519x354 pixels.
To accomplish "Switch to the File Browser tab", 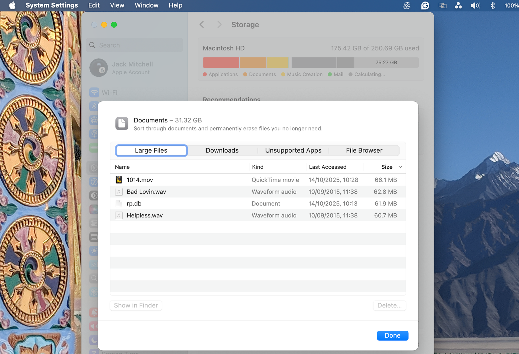I will click(364, 150).
